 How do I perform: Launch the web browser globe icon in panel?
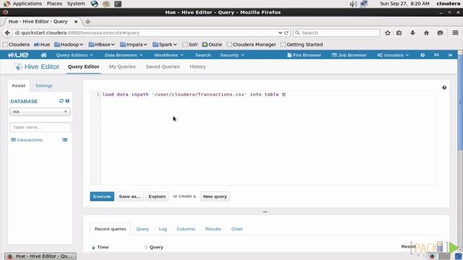pos(95,4)
